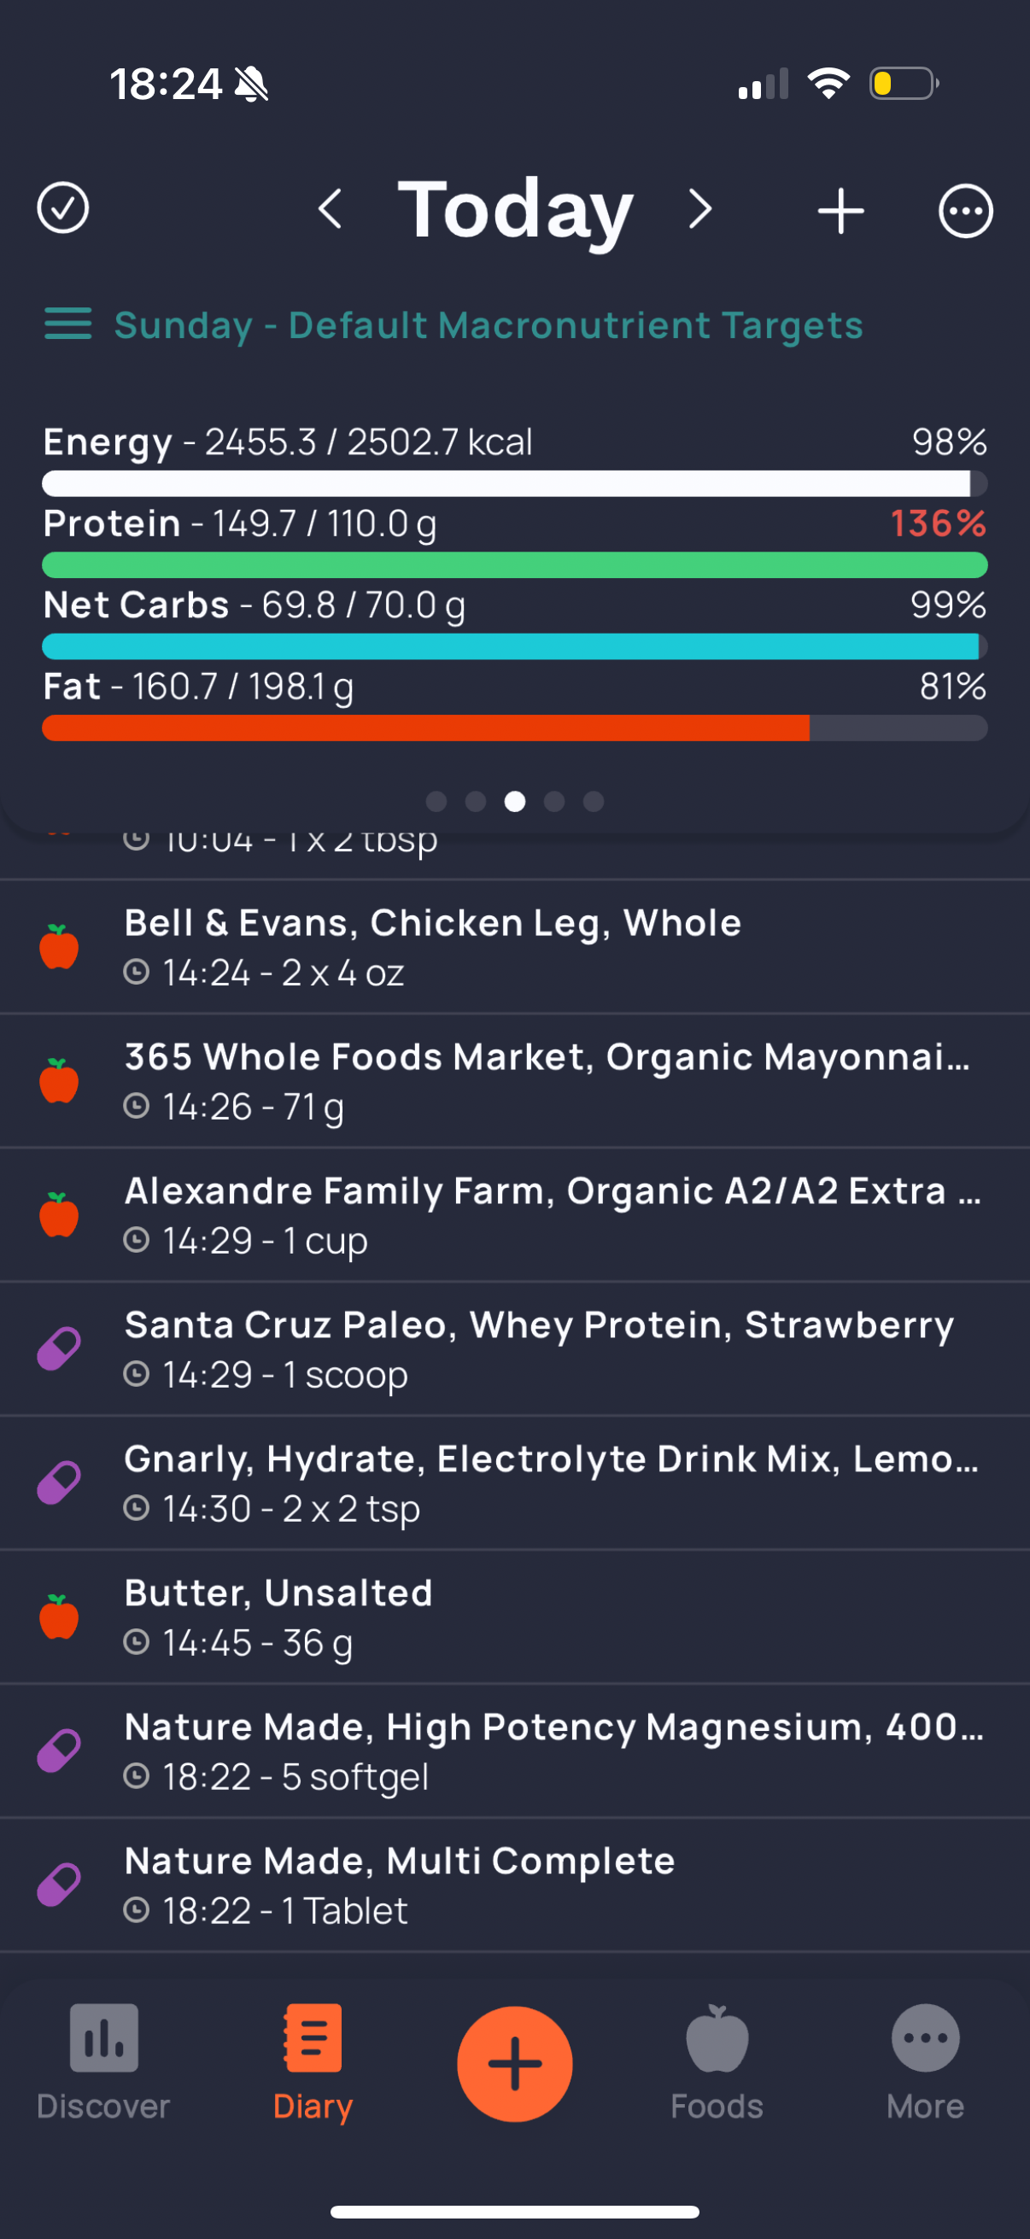Tap the Fat progress bar
This screenshot has height=2239, width=1030.
pos(514,728)
